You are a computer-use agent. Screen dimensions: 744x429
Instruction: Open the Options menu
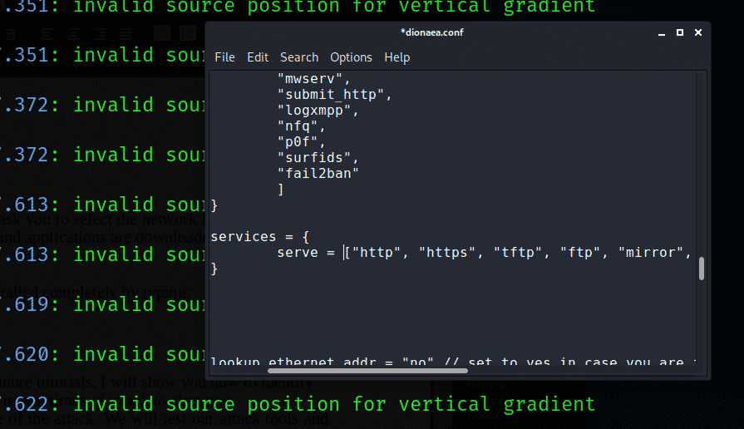click(x=351, y=57)
